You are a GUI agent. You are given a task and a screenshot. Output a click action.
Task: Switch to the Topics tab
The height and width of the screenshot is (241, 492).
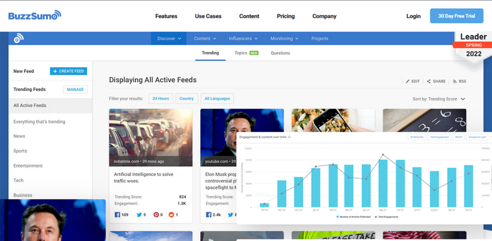click(246, 53)
